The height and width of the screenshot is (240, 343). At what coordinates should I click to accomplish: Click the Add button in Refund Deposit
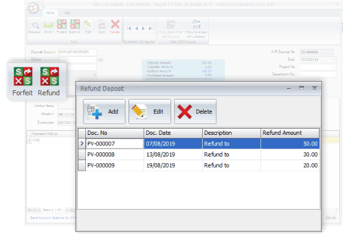104,111
